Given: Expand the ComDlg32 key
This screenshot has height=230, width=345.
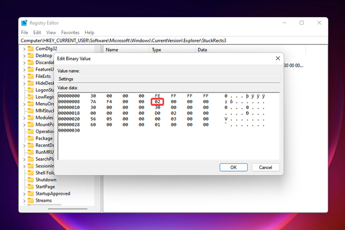Looking at the screenshot, I should 24,49.
